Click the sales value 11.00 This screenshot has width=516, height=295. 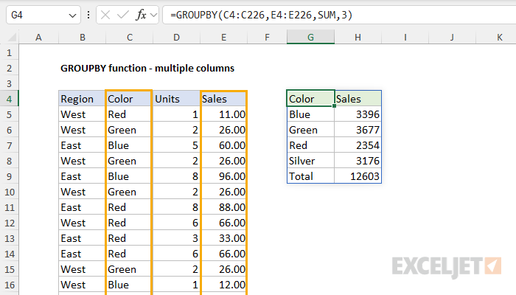[223, 114]
